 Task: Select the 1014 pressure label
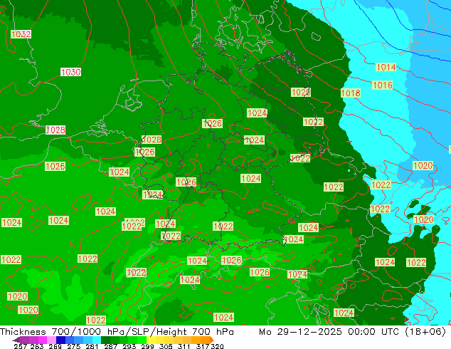386,68
